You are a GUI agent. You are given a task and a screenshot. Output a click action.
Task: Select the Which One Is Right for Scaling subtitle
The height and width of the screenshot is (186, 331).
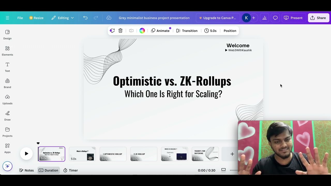click(173, 94)
